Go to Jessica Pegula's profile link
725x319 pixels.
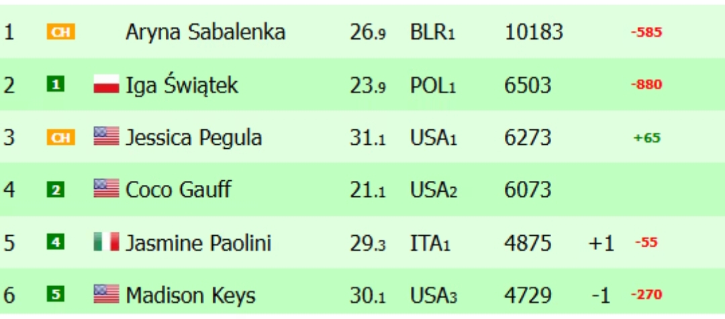(193, 137)
